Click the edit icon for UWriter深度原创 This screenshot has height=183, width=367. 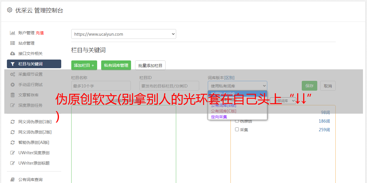click(x=12, y=153)
